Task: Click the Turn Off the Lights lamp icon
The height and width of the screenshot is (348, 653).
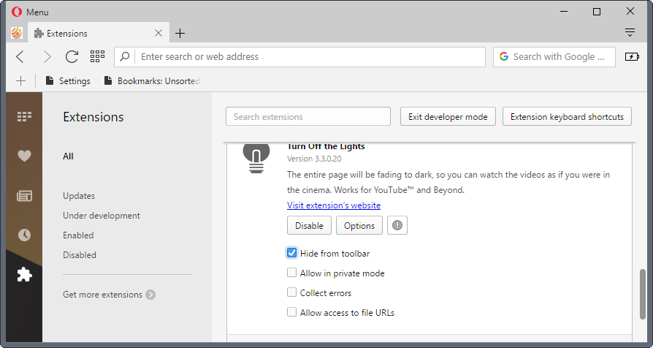Action: tap(256, 159)
